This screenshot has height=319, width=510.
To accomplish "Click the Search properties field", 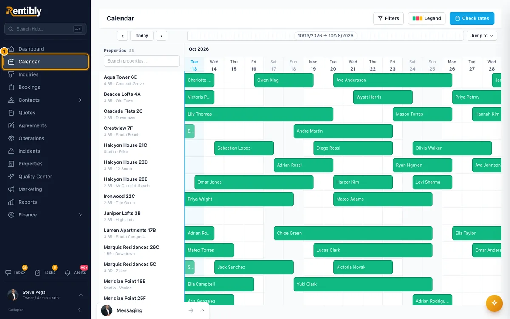I will pos(142,61).
